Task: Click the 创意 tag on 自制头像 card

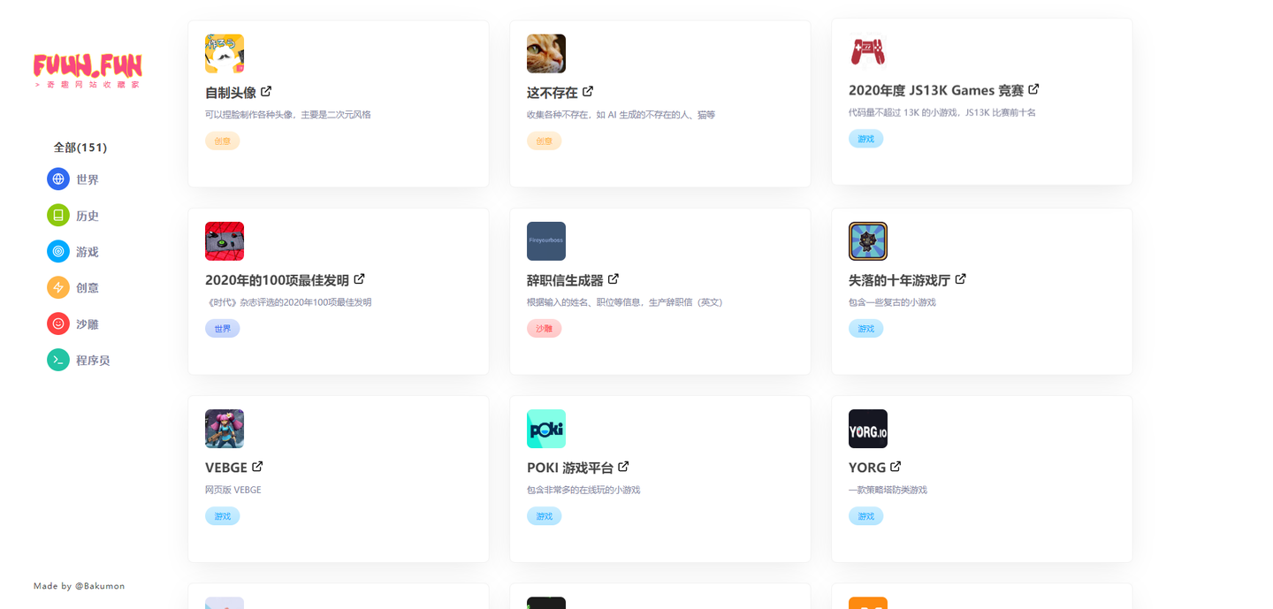Action: tap(223, 141)
